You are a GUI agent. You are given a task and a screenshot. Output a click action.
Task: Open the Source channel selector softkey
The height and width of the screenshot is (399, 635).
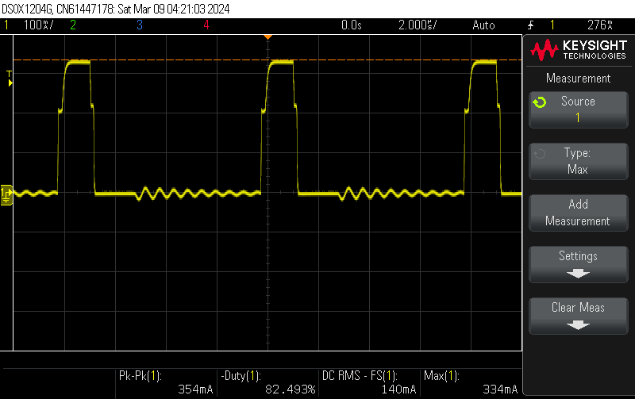[579, 109]
